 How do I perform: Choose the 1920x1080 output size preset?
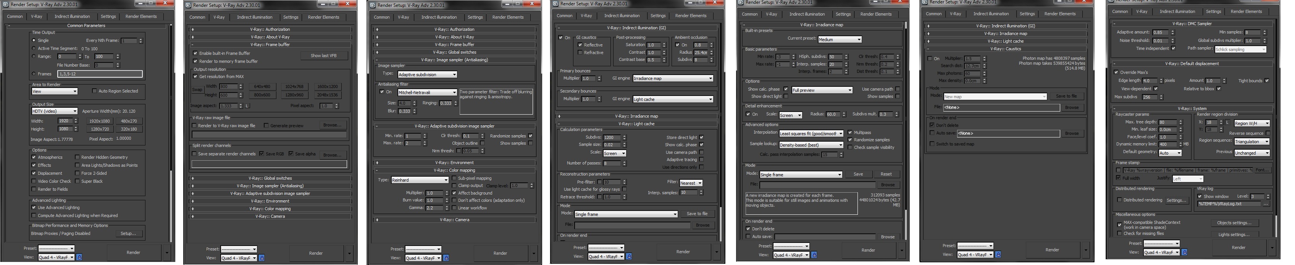(100, 121)
